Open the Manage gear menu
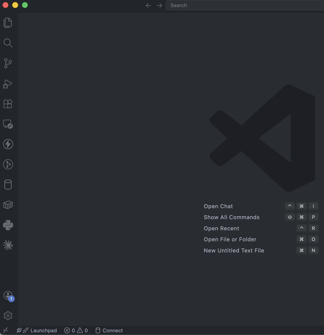 pyautogui.click(x=8, y=316)
